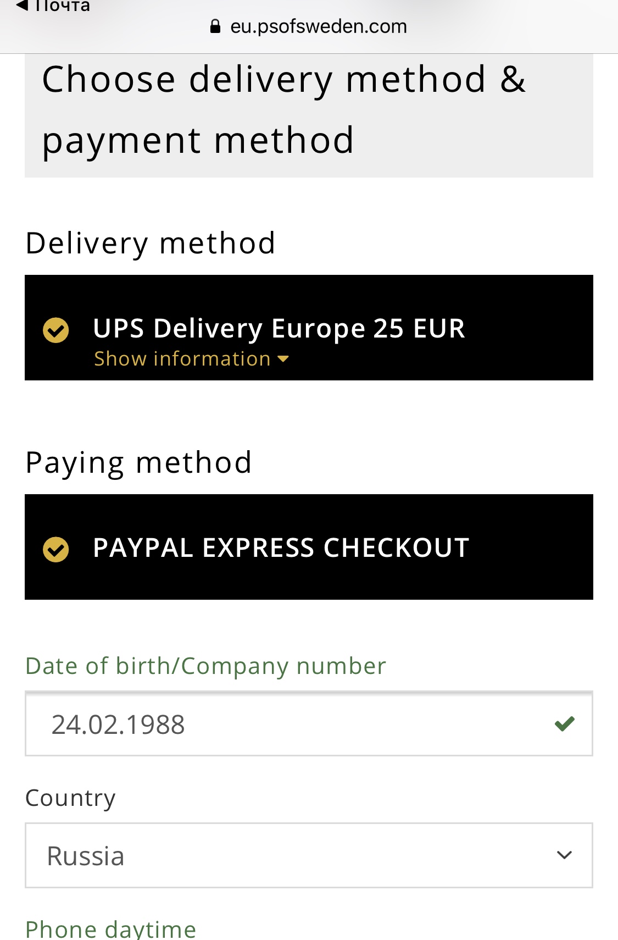
Task: Tap the eu.psofsweden.com address bar URL
Action: point(318,26)
